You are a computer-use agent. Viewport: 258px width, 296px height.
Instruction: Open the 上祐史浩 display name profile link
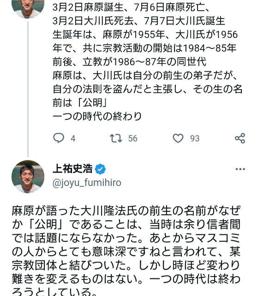72,168
